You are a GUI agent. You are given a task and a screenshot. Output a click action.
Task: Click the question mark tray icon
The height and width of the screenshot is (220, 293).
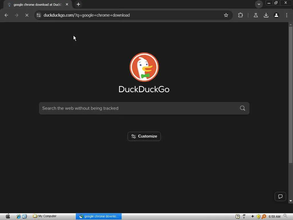237,217
